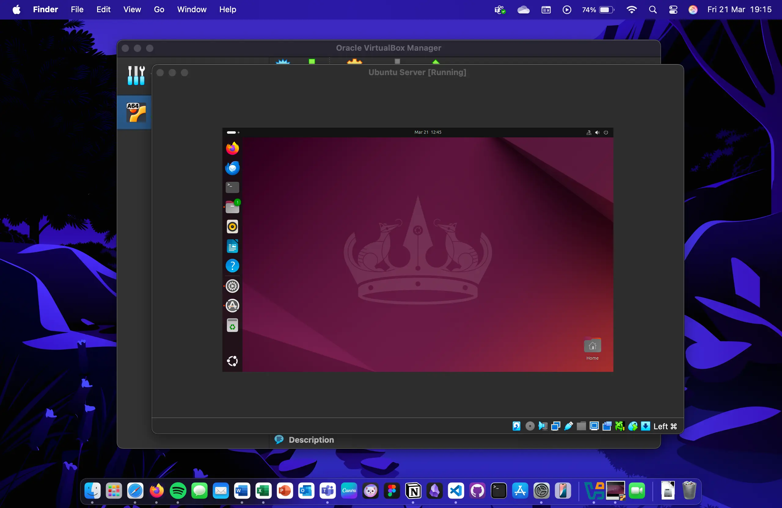The height and width of the screenshot is (508, 782).
Task: Open the macOS Control Centre menu
Action: click(673, 9)
